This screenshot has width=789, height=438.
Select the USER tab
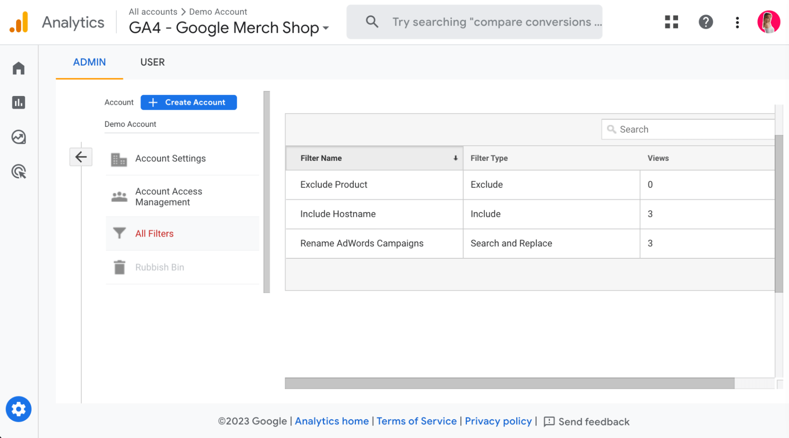(x=152, y=62)
